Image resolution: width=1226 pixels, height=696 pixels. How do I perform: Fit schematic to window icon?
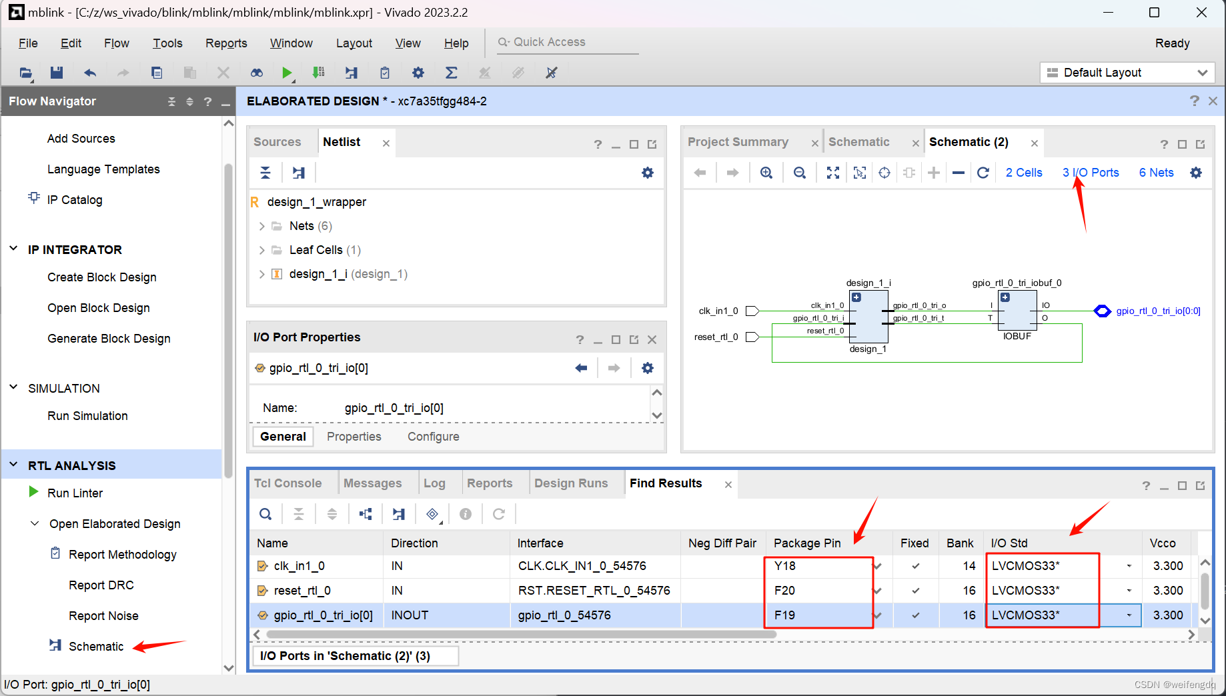pos(833,173)
